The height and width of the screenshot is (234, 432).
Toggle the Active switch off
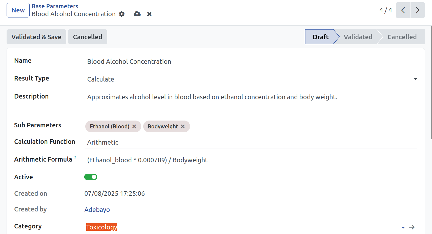[91, 177]
